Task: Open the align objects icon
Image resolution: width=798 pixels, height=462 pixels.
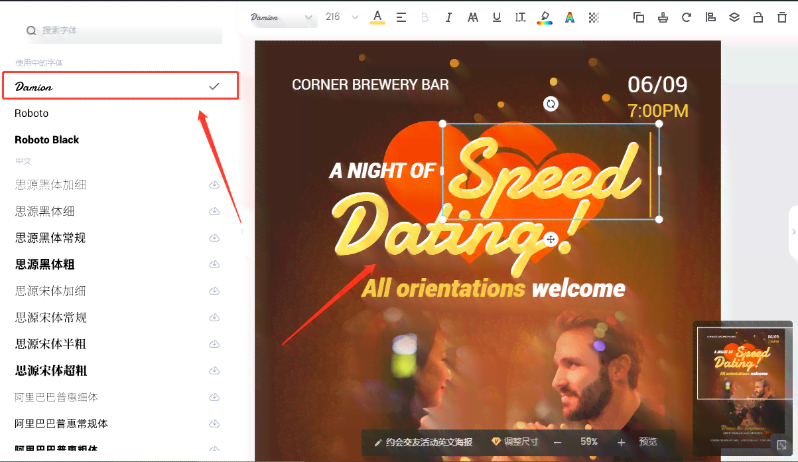Action: pyautogui.click(x=710, y=17)
